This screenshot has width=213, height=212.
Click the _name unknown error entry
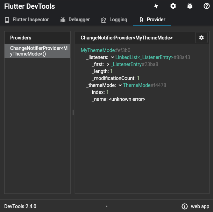119,99
